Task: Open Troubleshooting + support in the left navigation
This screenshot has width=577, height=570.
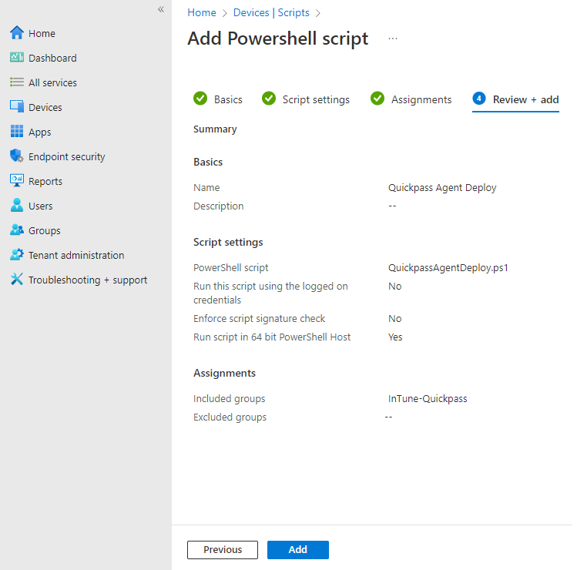Action: click(88, 280)
